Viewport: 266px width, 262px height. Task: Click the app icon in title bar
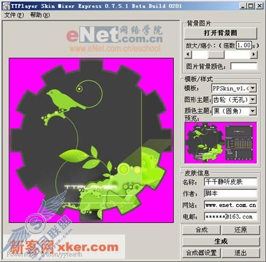7,5
